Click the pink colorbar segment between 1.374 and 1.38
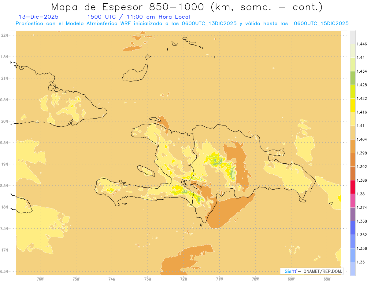 353,201
